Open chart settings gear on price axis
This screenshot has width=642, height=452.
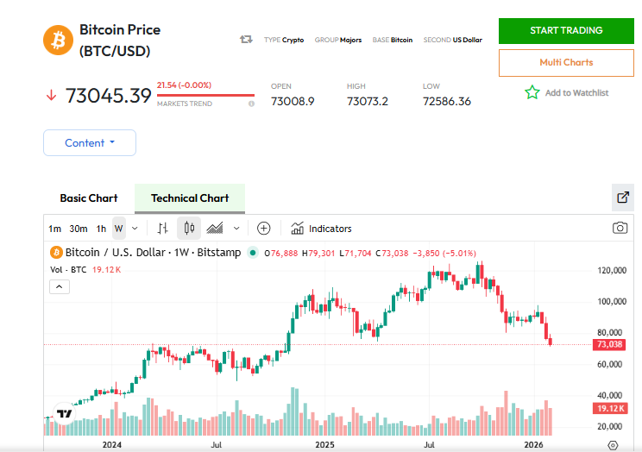(x=613, y=445)
